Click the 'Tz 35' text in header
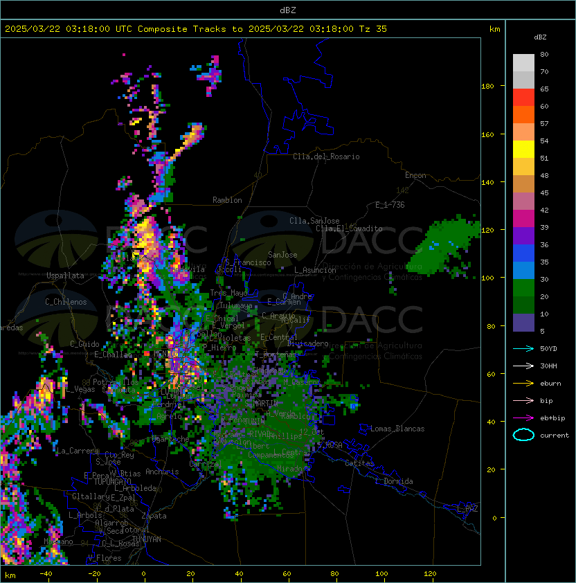 coord(373,29)
